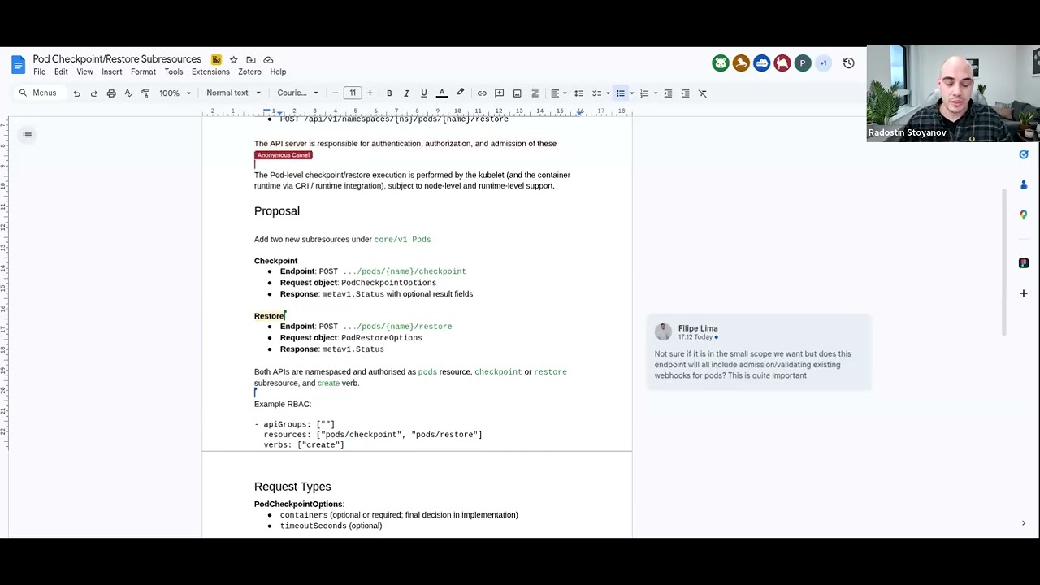
Task: Decrease the font size
Action: pyautogui.click(x=335, y=93)
